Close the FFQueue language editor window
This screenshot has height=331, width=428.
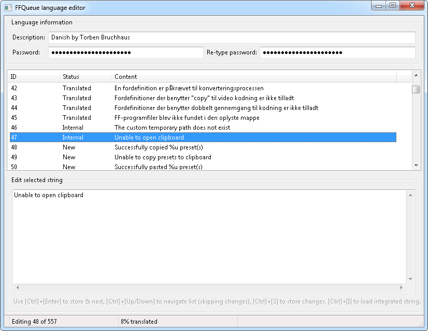tap(412, 6)
